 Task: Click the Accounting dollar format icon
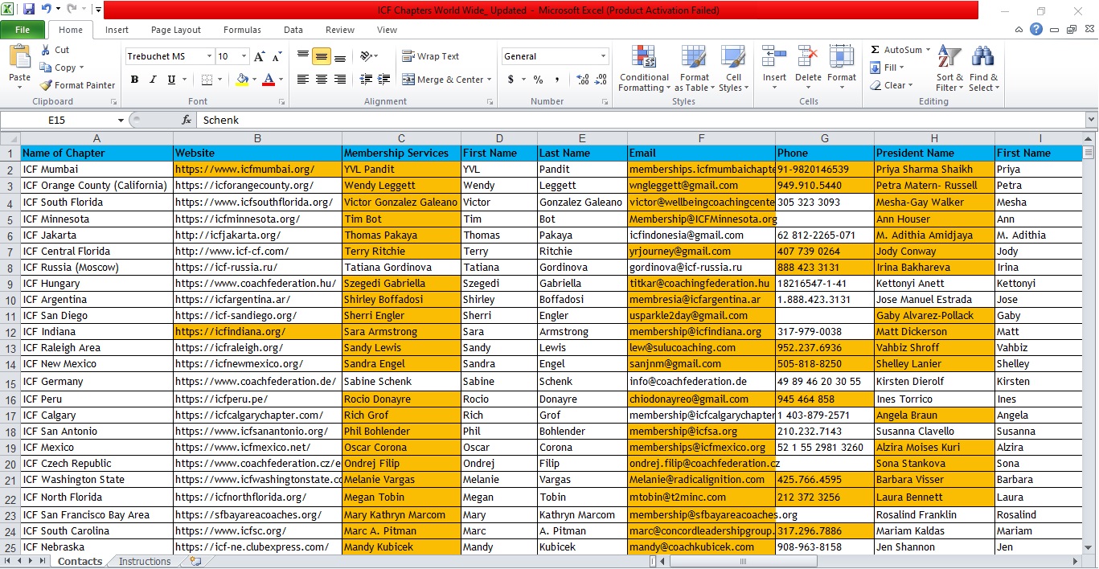(511, 80)
